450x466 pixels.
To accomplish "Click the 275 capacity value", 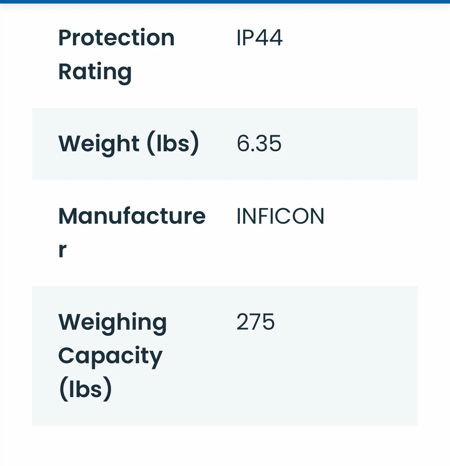I will 255,322.
